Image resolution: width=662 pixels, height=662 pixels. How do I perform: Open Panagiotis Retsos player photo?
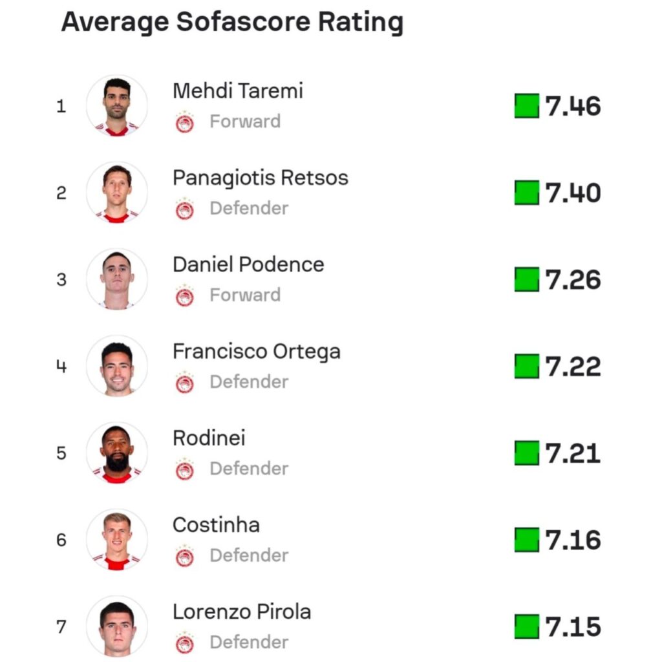(x=117, y=193)
